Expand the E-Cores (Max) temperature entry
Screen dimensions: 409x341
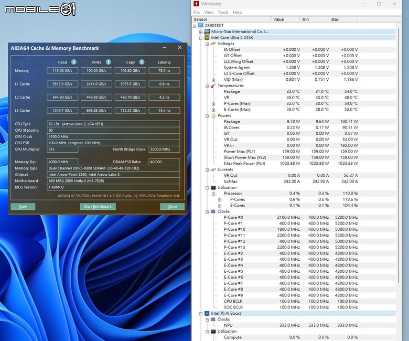coord(213,110)
